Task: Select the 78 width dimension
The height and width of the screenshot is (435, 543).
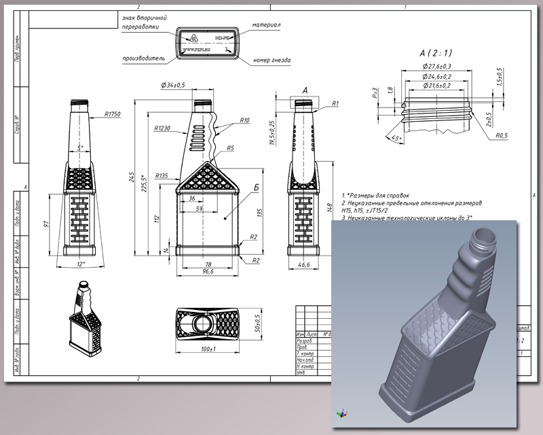Action: (x=208, y=264)
